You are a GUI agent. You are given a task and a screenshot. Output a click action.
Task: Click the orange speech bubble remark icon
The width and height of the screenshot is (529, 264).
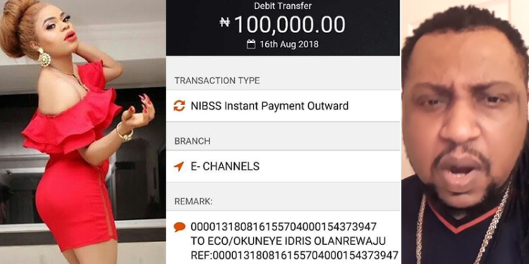pos(179,227)
